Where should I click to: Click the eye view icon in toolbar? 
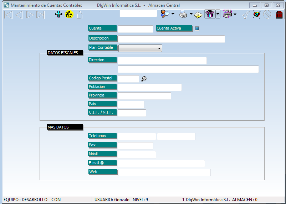tap(256, 14)
